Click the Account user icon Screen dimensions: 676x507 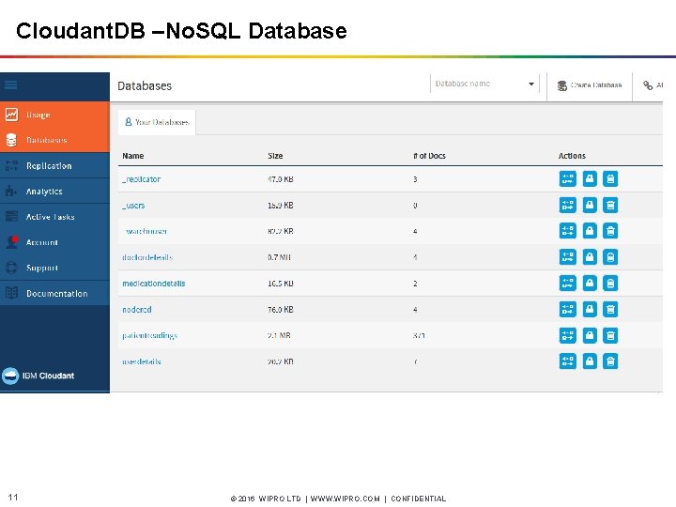[x=12, y=242]
